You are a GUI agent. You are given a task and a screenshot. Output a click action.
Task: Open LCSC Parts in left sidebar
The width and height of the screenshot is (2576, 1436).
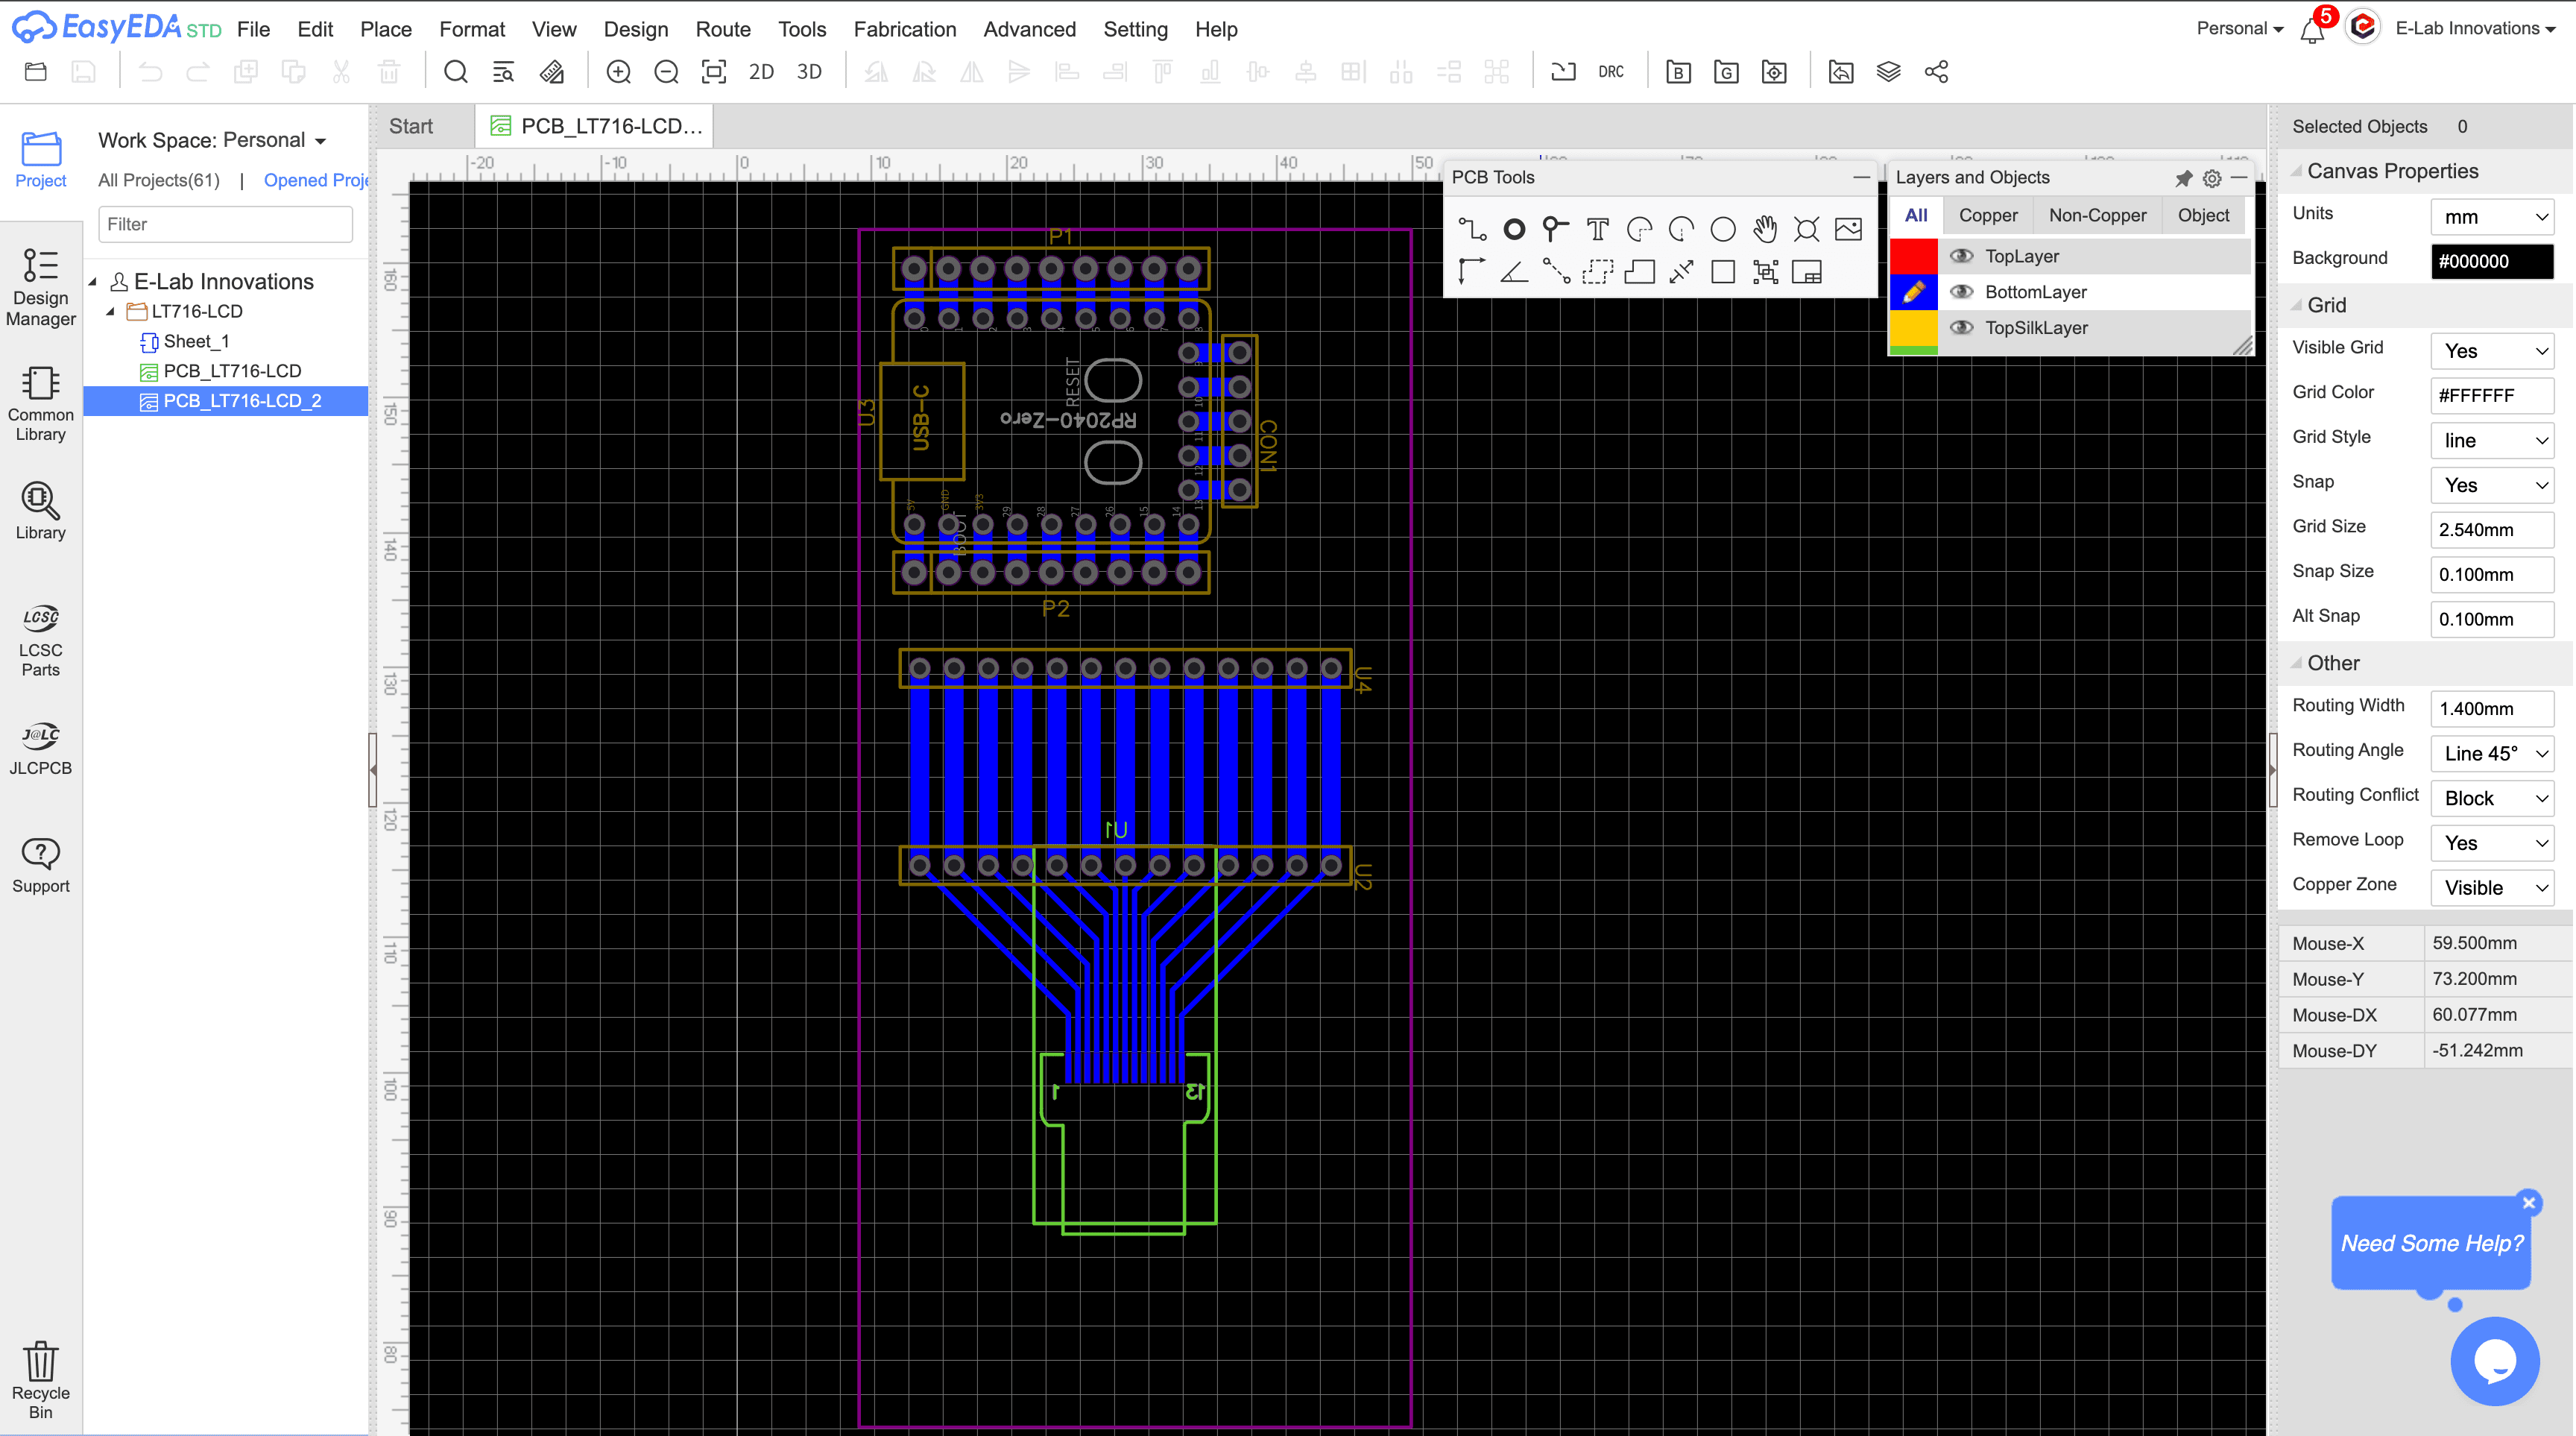[x=41, y=641]
